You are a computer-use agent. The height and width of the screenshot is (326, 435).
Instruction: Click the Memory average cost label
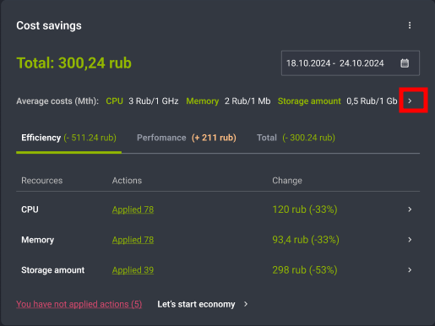pos(203,101)
